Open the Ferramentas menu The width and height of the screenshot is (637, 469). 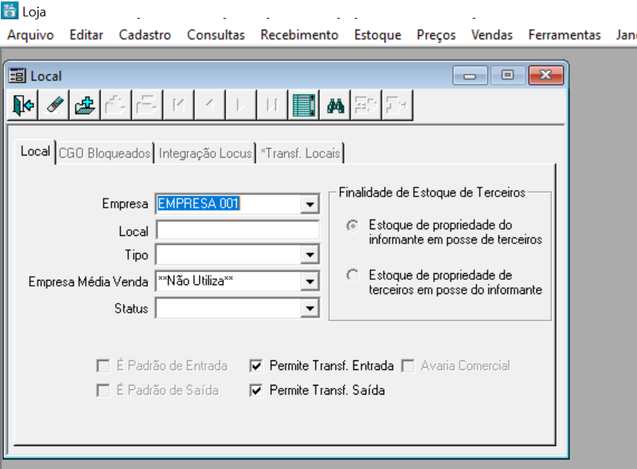click(564, 35)
